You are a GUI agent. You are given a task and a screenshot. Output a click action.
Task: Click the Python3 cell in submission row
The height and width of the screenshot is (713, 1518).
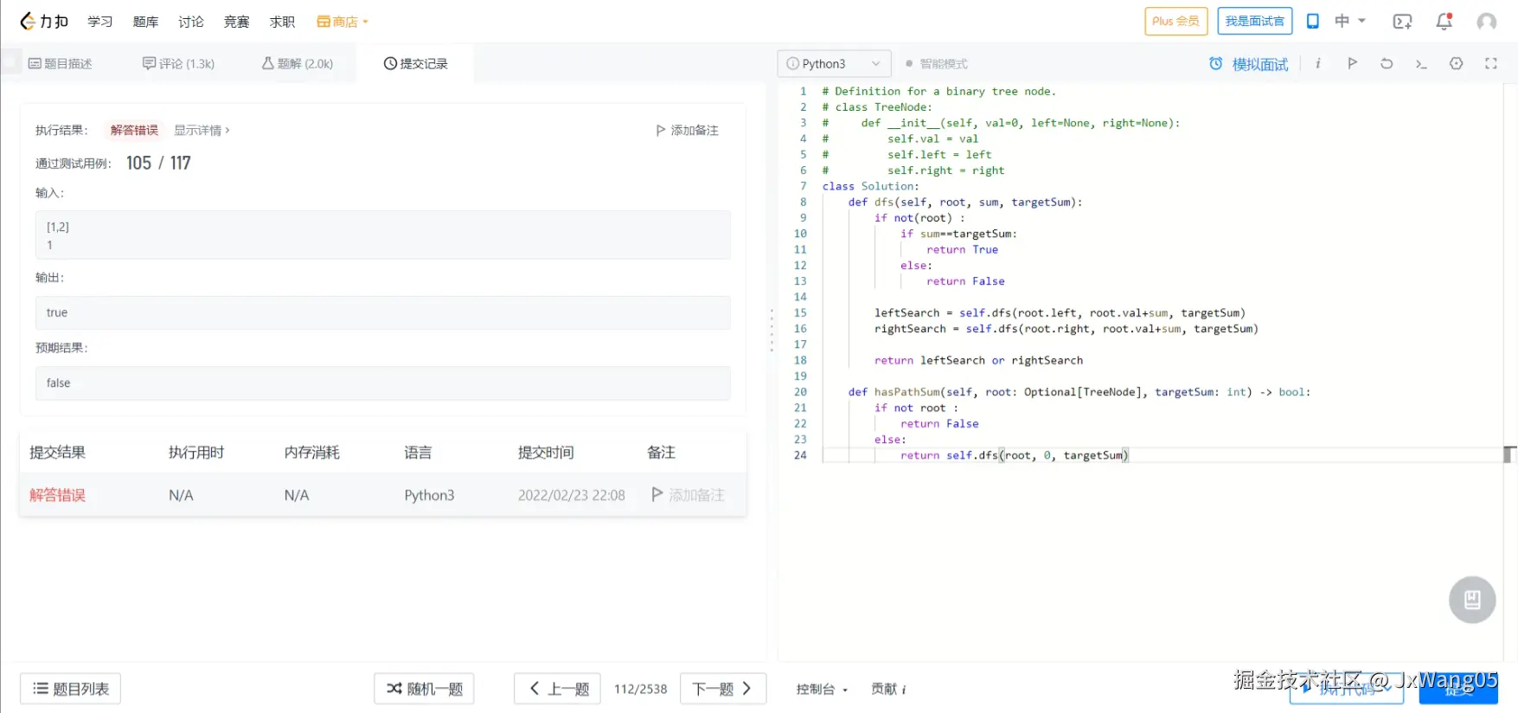pyautogui.click(x=429, y=495)
